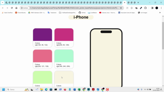This screenshot has width=164, height=92.
Task: Open File Explorer from the taskbar
Action: point(42,89)
